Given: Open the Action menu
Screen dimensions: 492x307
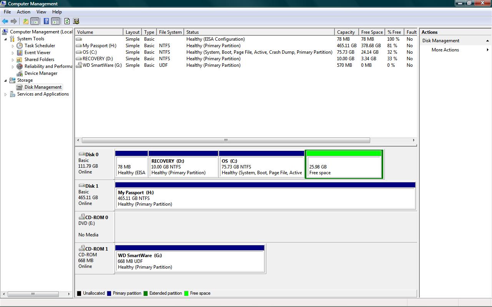Looking at the screenshot, I should coord(23,12).
